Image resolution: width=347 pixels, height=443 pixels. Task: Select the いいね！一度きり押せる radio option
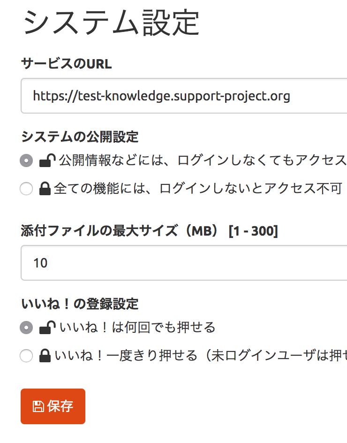pos(27,356)
